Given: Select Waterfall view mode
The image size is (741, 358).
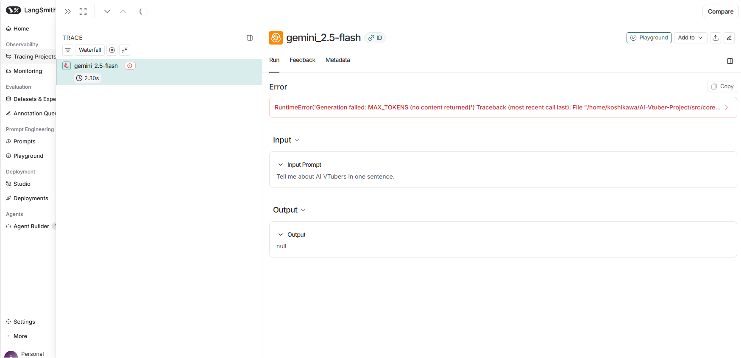Looking at the screenshot, I should 90,50.
